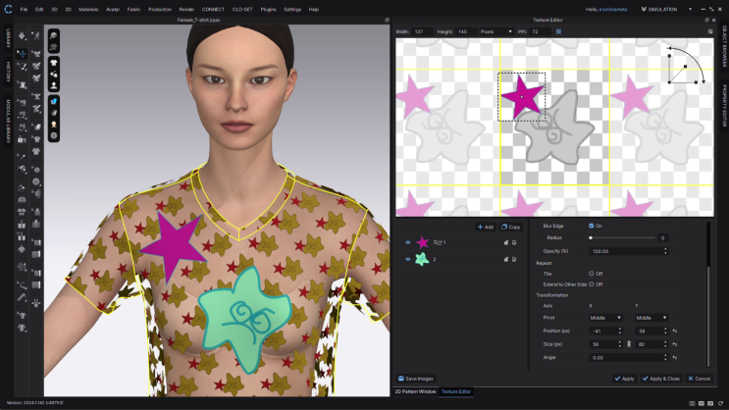Open the Pivot X Middle dropdown

tap(605, 318)
